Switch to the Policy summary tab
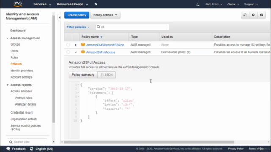 tap(83, 75)
